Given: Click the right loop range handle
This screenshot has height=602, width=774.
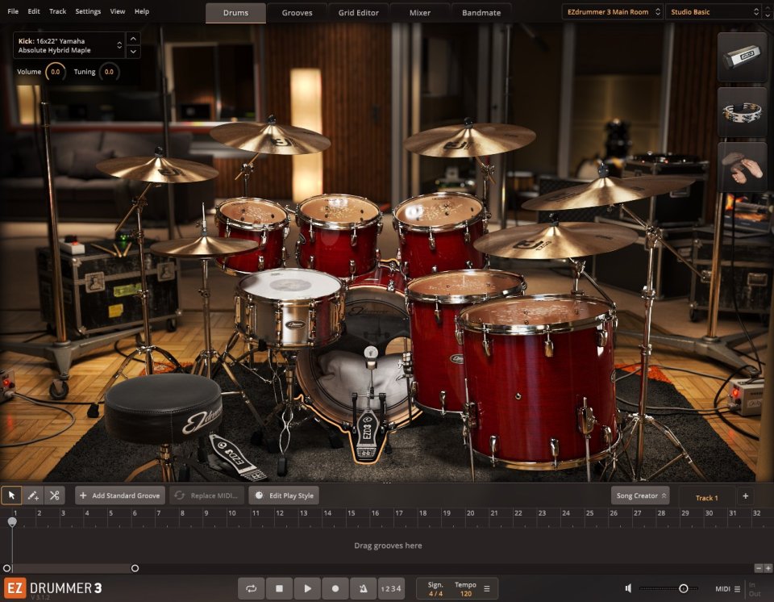Looking at the screenshot, I should (x=135, y=568).
